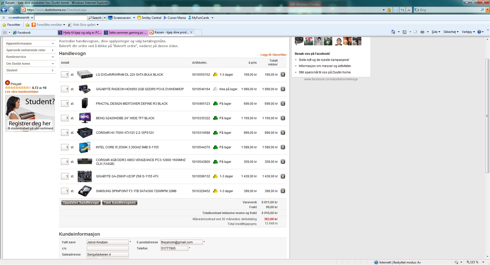Switch to Hjelp til kjøp og salg tab
Image resolution: width=490 pixels, height=265 pixels.
click(80, 32)
